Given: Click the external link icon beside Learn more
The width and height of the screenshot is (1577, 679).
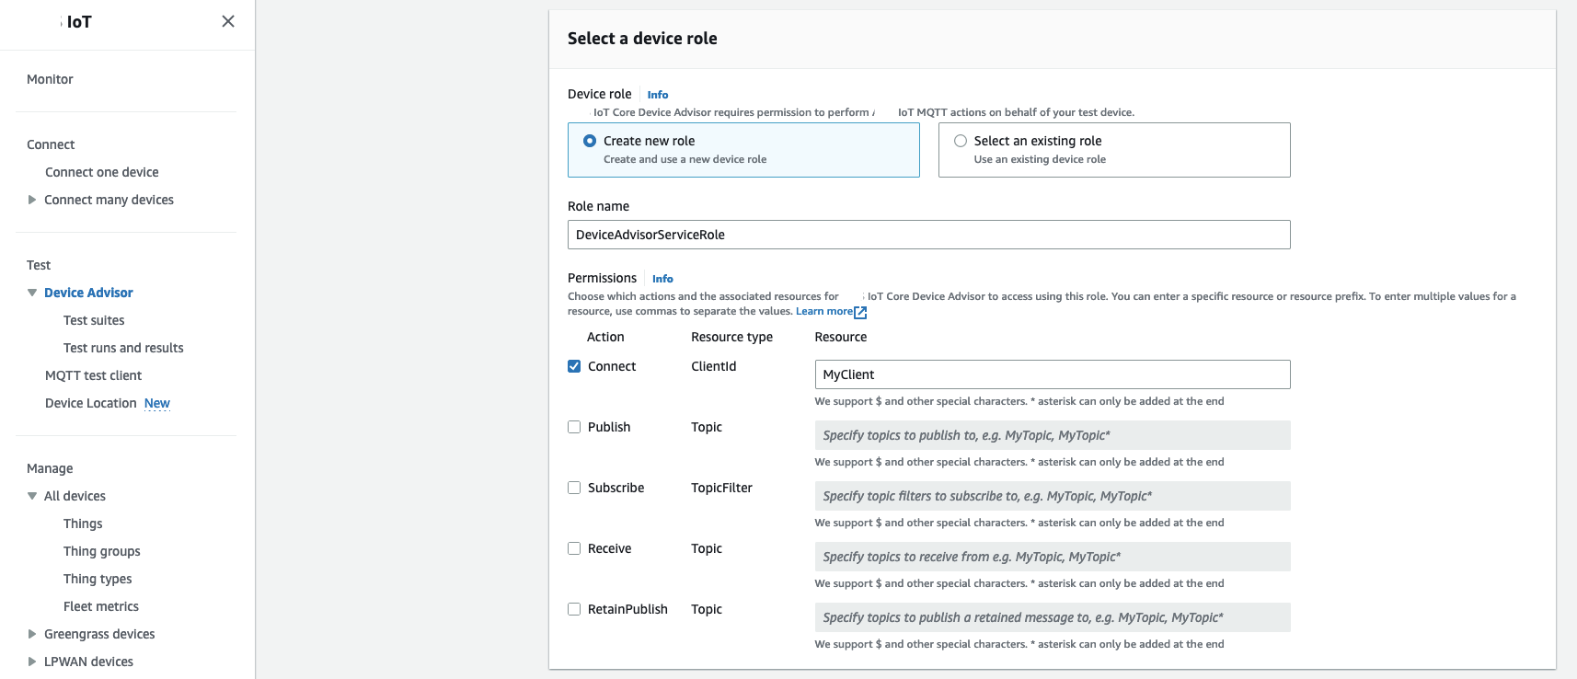Looking at the screenshot, I should pyautogui.click(x=860, y=312).
